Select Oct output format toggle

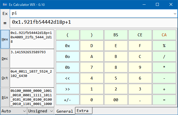point(5,78)
